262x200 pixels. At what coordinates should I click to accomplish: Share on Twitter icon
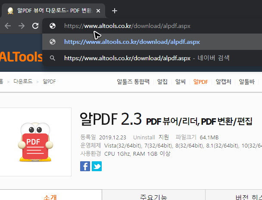97,166
